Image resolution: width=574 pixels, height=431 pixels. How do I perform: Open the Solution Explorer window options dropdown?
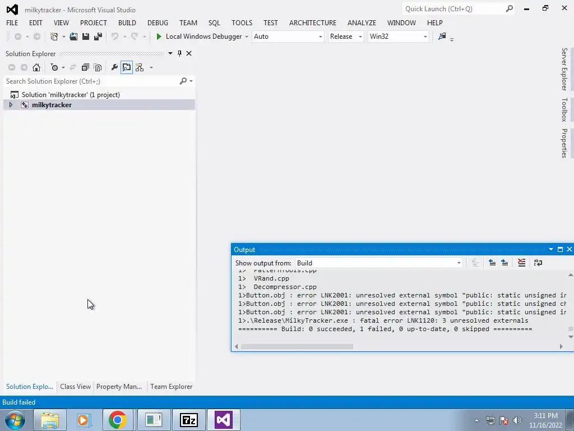pyautogui.click(x=170, y=53)
